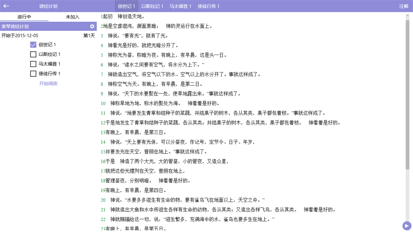Click verse 8 神称空气为天
The width and height of the screenshot is (413, 232).
click(152, 84)
